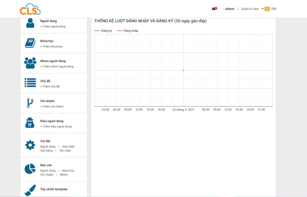This screenshot has width=307, height=197.
Task: Open the Khoá học menu heading
Action: click(47, 41)
